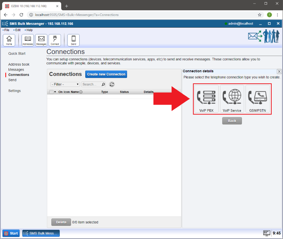The width and height of the screenshot is (283, 239).
Task: Click the Create new Connection button
Action: click(106, 74)
